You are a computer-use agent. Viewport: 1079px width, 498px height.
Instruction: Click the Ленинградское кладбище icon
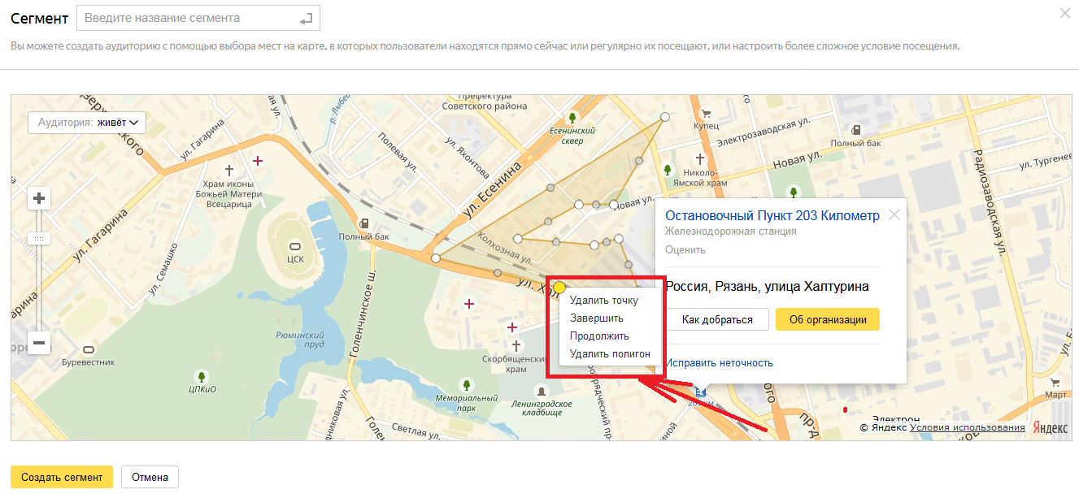click(541, 392)
